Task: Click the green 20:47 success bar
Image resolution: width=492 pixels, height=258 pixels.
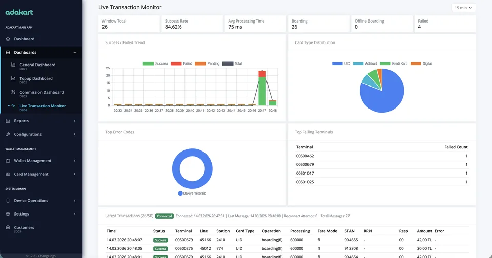Action: [x=262, y=91]
